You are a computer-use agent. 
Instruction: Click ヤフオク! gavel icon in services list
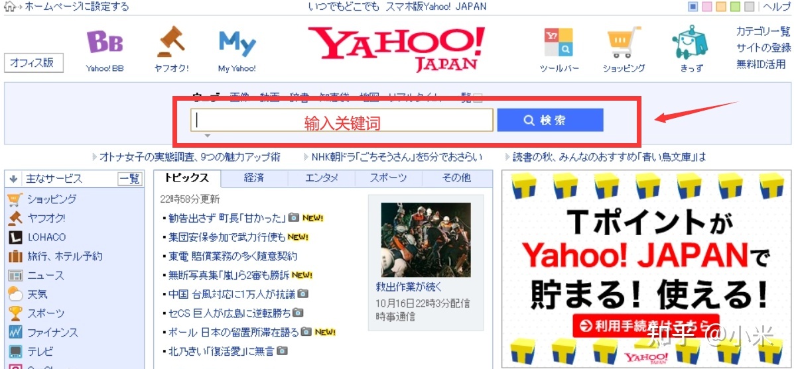point(15,219)
